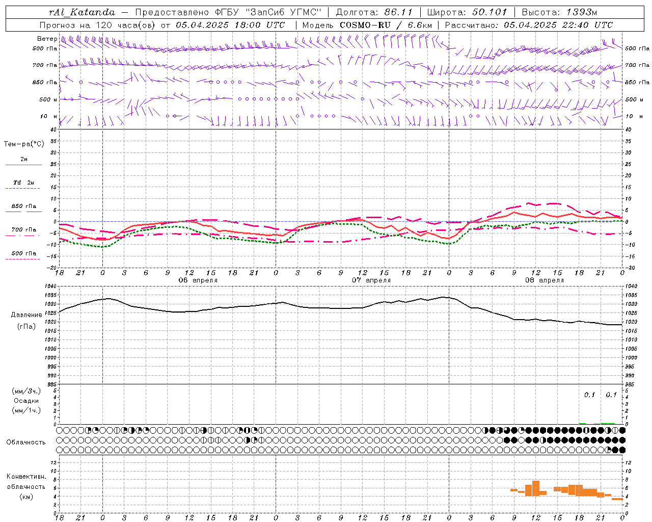Click the Конвективн. облачность panel label
This screenshot has height=522, width=652.
(26, 482)
